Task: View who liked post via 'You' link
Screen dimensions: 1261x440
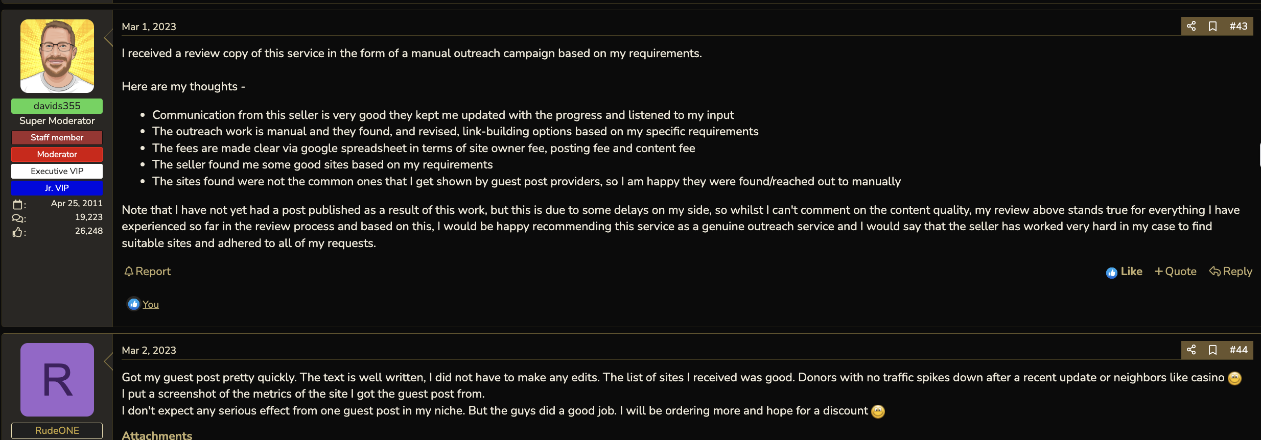Action: (151, 304)
